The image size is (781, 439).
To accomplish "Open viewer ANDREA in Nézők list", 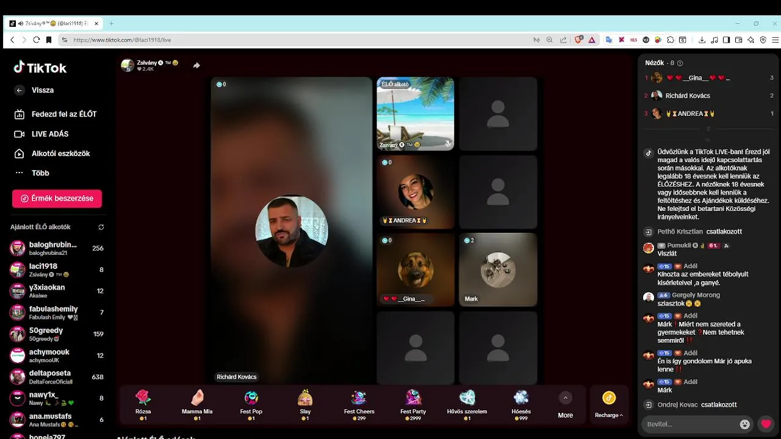I will tap(709, 113).
